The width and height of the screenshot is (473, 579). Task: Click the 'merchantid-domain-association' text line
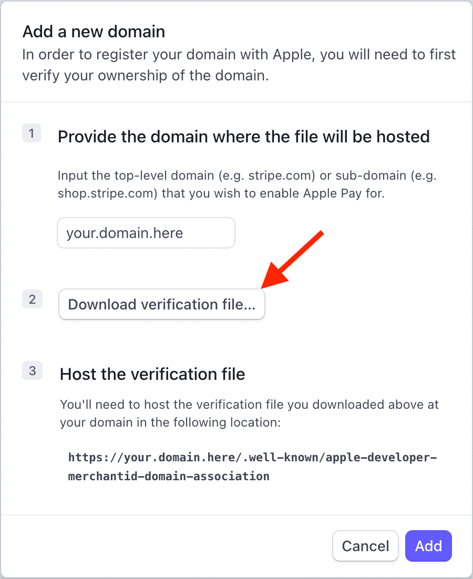pos(169,477)
